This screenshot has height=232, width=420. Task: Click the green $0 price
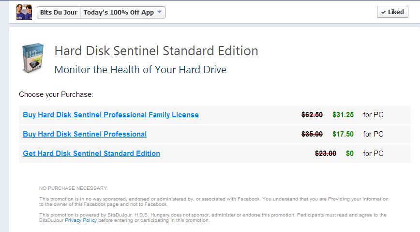tap(350, 154)
